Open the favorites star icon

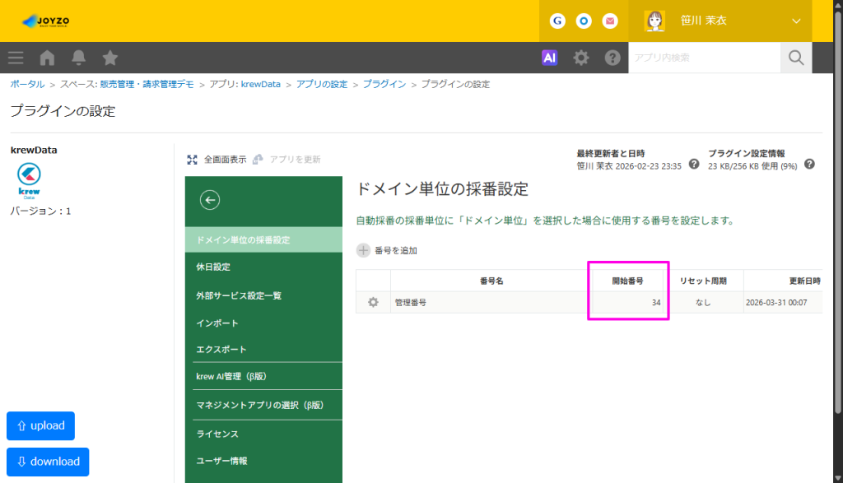110,58
